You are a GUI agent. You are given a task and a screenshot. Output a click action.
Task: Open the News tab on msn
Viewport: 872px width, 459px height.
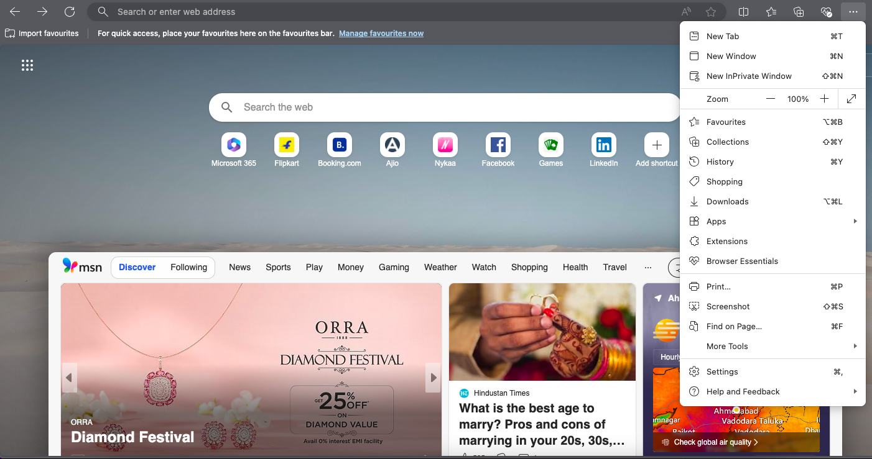[239, 267]
